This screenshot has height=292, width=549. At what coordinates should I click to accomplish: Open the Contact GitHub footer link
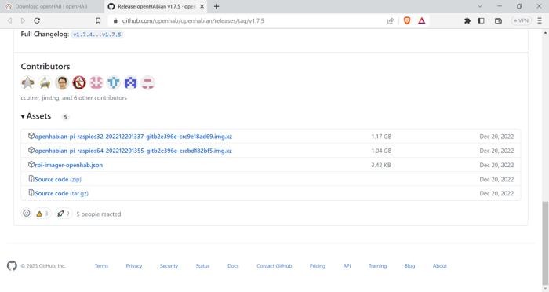click(x=274, y=266)
